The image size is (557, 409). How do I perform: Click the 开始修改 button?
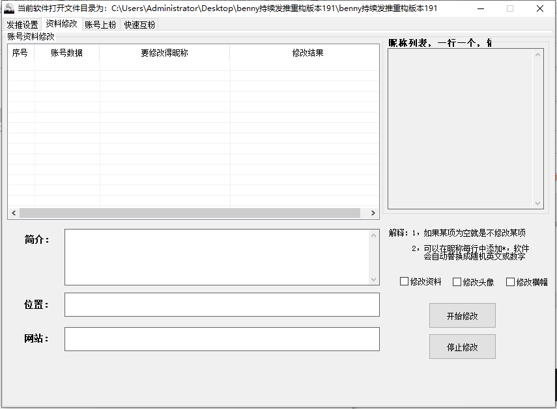462,315
